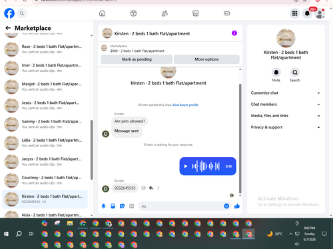Open the Windows Start menu
The image size is (333, 249).
pos(6,234)
